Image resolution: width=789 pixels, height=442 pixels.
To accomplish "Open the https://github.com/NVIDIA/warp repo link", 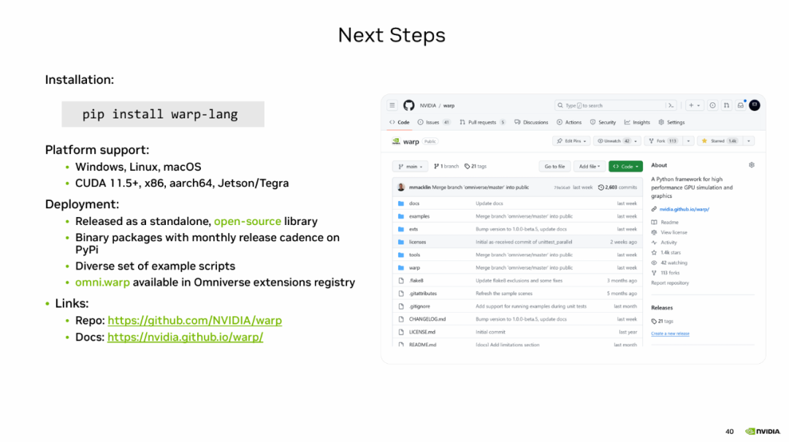I will [195, 321].
